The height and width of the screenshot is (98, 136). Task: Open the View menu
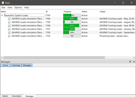coord(10,8)
